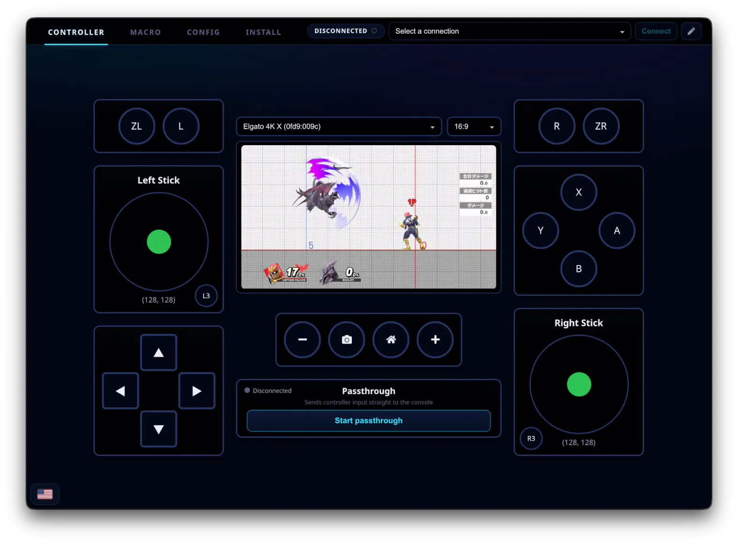Click D-pad up arrow

point(159,353)
